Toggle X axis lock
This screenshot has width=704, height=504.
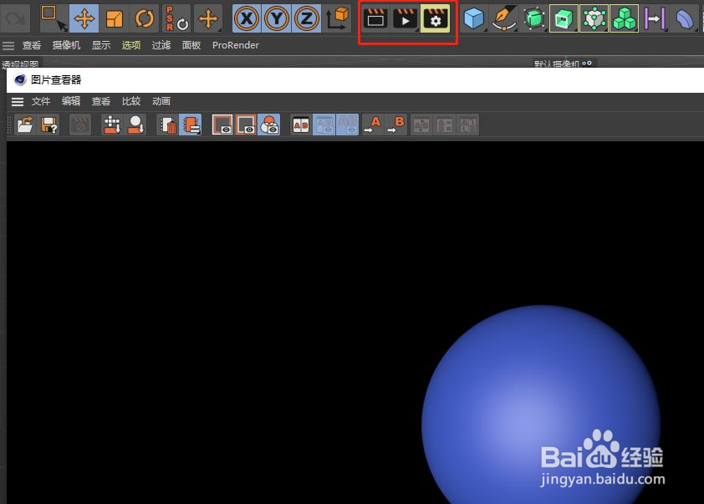click(x=247, y=18)
